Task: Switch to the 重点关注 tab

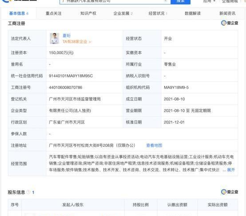Action: 54,13
